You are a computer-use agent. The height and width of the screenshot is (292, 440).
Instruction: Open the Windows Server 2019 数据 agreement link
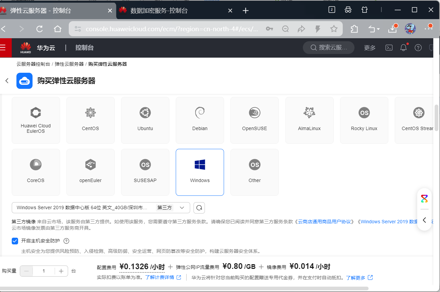[x=389, y=222]
